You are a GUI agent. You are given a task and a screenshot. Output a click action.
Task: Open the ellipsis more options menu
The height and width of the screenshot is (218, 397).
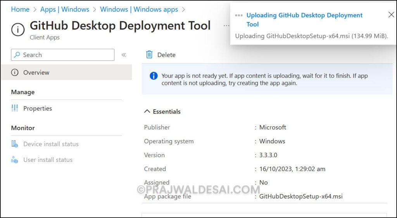pos(226,26)
